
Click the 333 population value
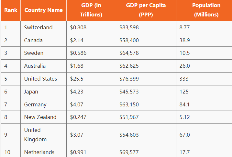[x=184, y=79]
